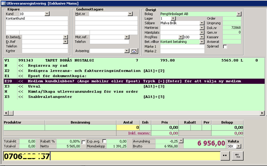Toggle checkbox beside Rabatt % value

83,142
